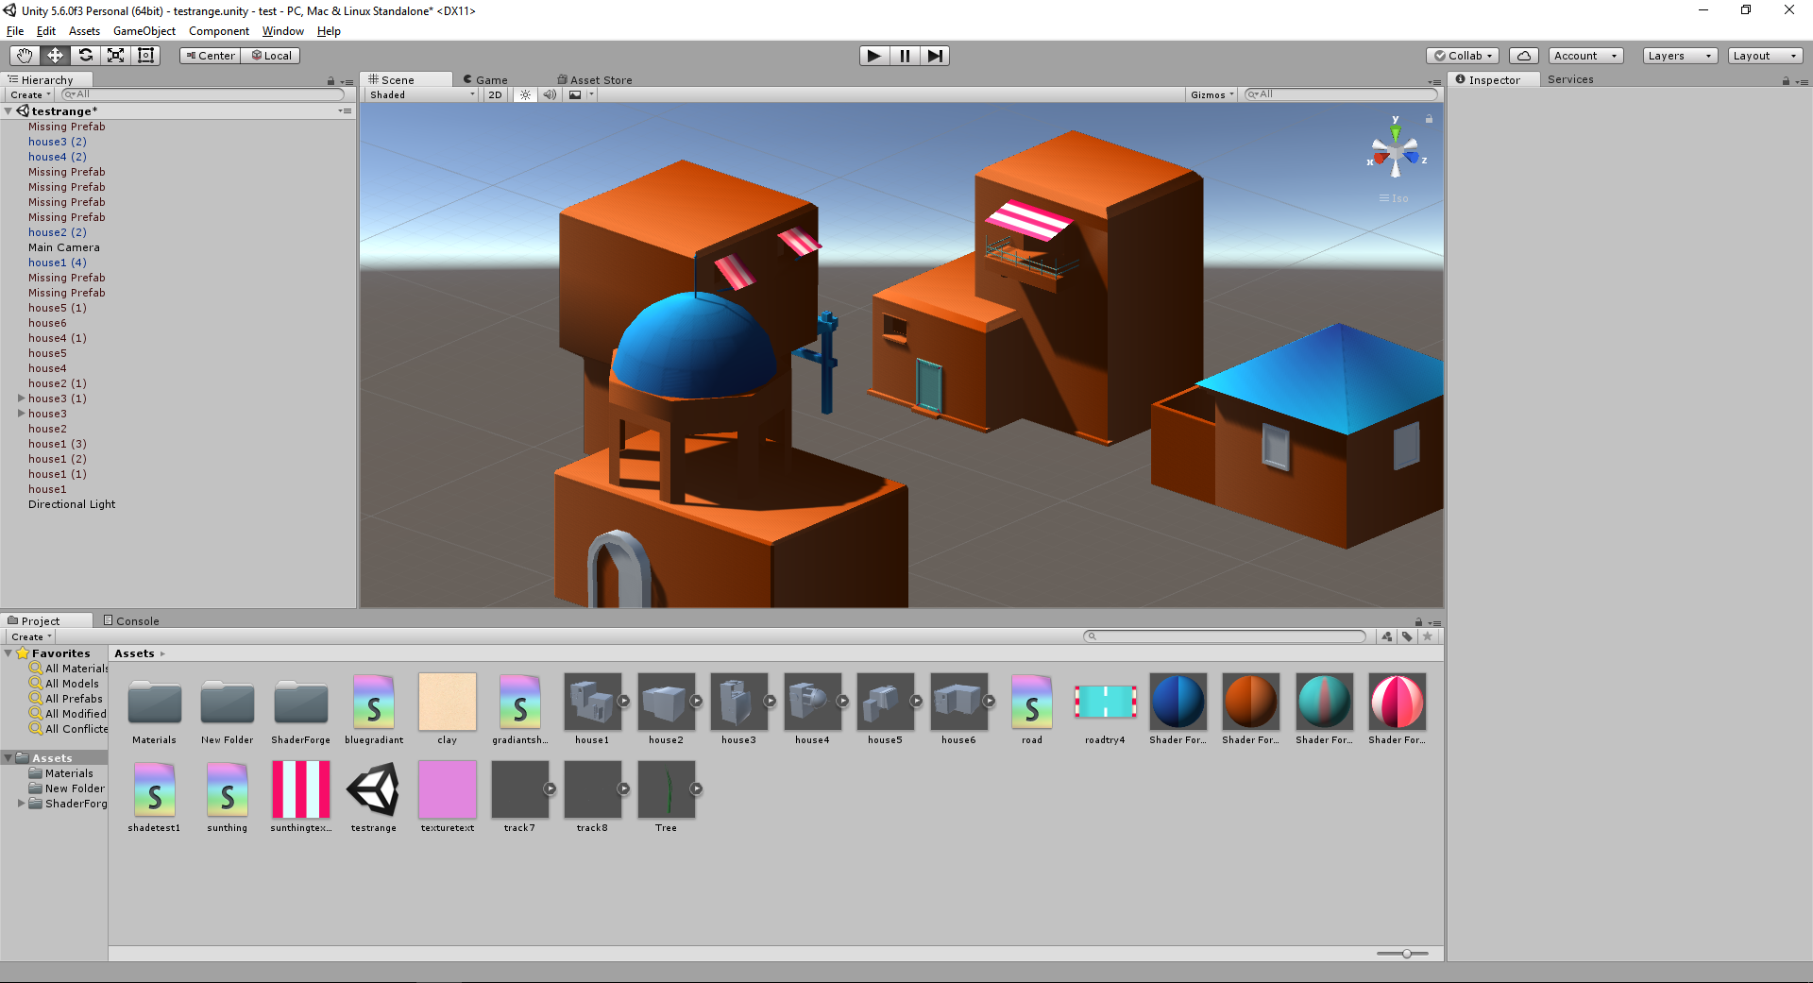The width and height of the screenshot is (1813, 983).
Task: Toggle scene lighting sun icon
Action: click(x=525, y=94)
